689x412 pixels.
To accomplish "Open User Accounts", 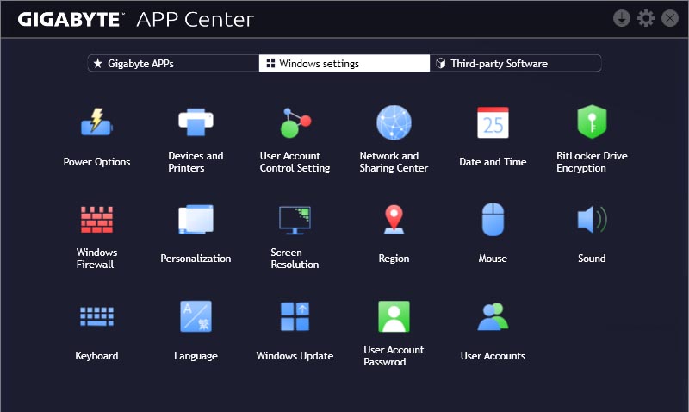I will coord(493,316).
